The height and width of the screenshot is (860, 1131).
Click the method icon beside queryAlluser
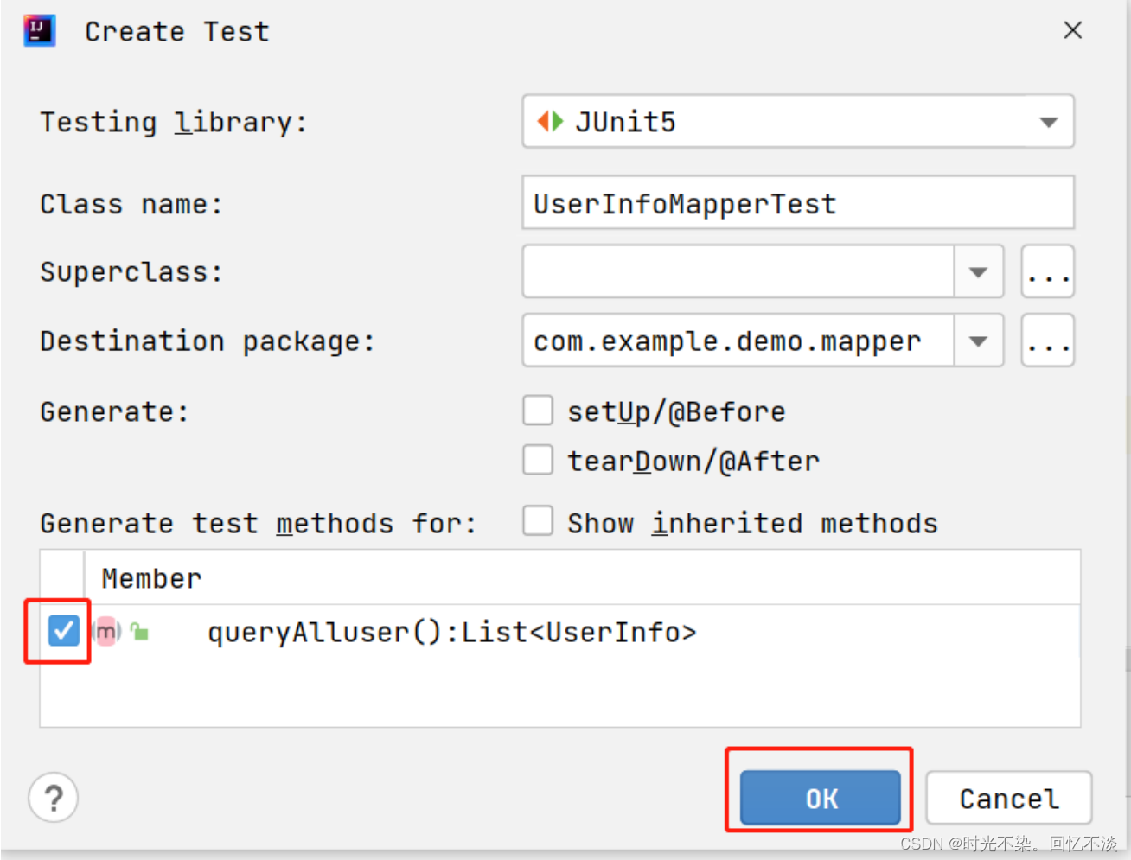[x=105, y=632]
